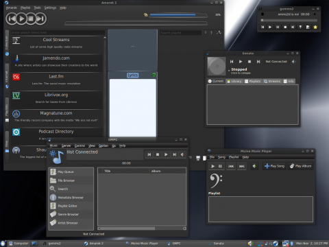
Task: Click Sonata's next track button
Action: 258,62
